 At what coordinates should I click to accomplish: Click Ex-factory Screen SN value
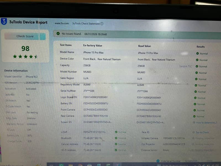point(97,122)
